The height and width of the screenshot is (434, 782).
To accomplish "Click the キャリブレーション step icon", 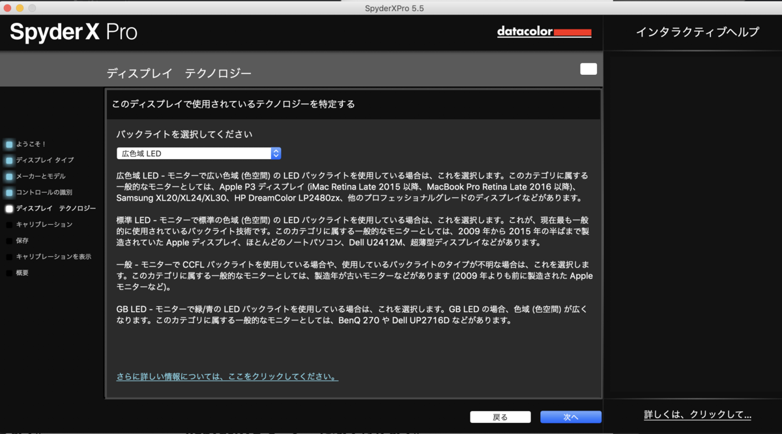I will tap(8, 224).
